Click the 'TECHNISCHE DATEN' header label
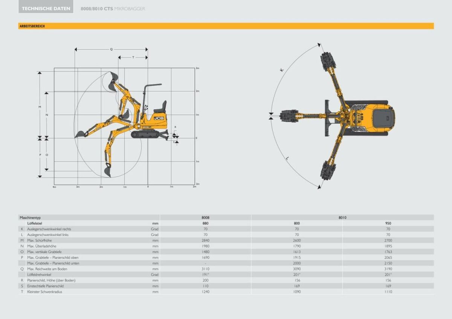 [x=46, y=8]
